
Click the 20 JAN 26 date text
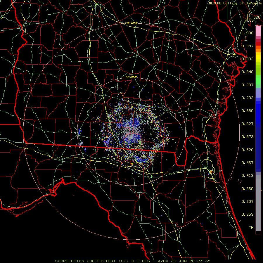pos(182,261)
